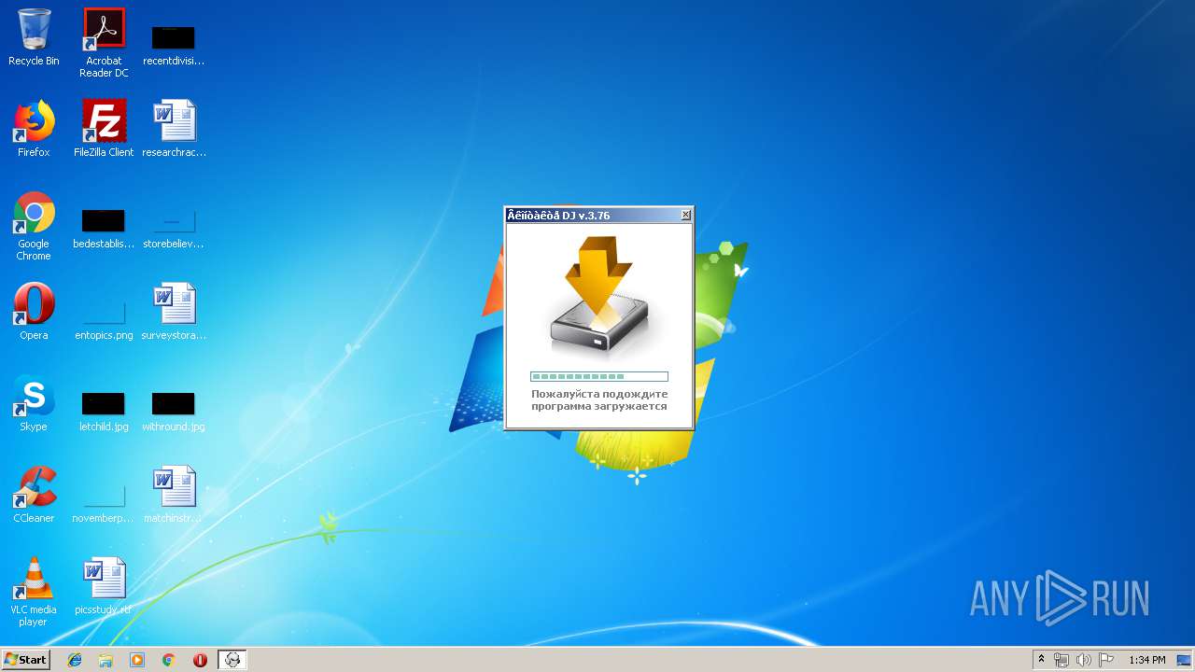The width and height of the screenshot is (1195, 672).
Task: Open the Start menu
Action: pos(26,660)
